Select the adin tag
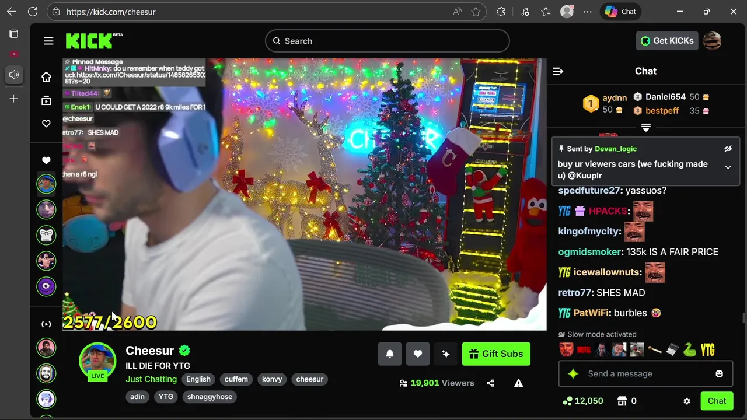Viewport: 747px width, 420px height. pos(137,397)
